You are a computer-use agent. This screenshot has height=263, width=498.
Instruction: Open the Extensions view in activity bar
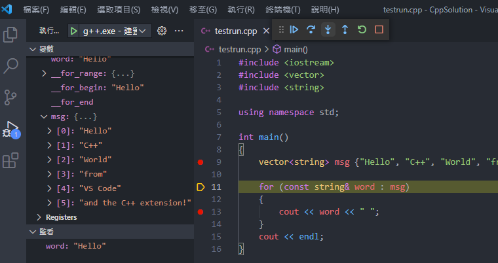pyautogui.click(x=10, y=160)
